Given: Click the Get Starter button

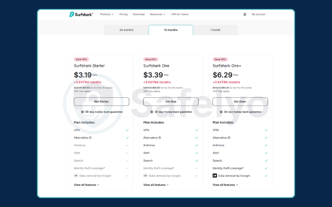Looking at the screenshot, I should 101,101.
